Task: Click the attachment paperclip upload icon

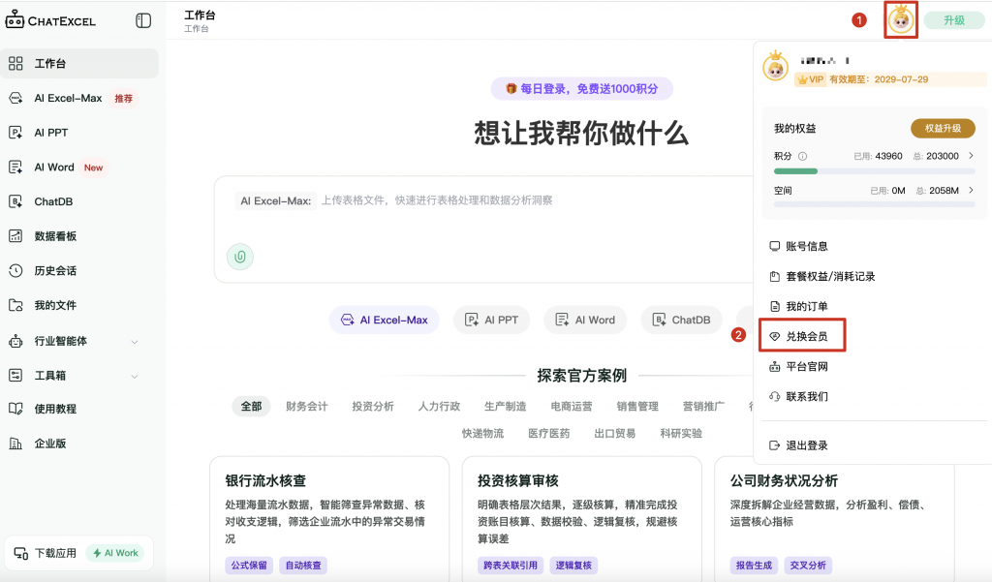Action: pyautogui.click(x=240, y=257)
